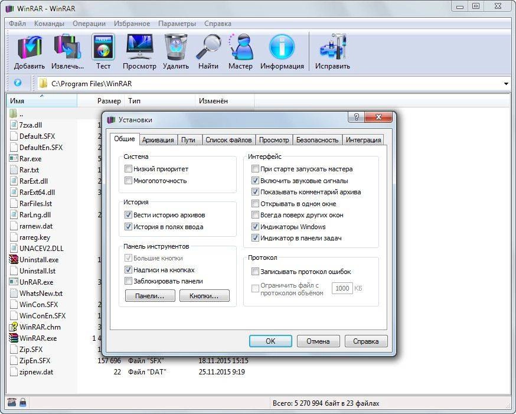Toggle Индикатор в панели задач checkbox
Viewport: 516px width, 414px height.
[255, 238]
